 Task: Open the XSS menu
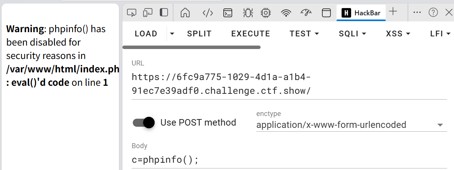tap(398, 34)
